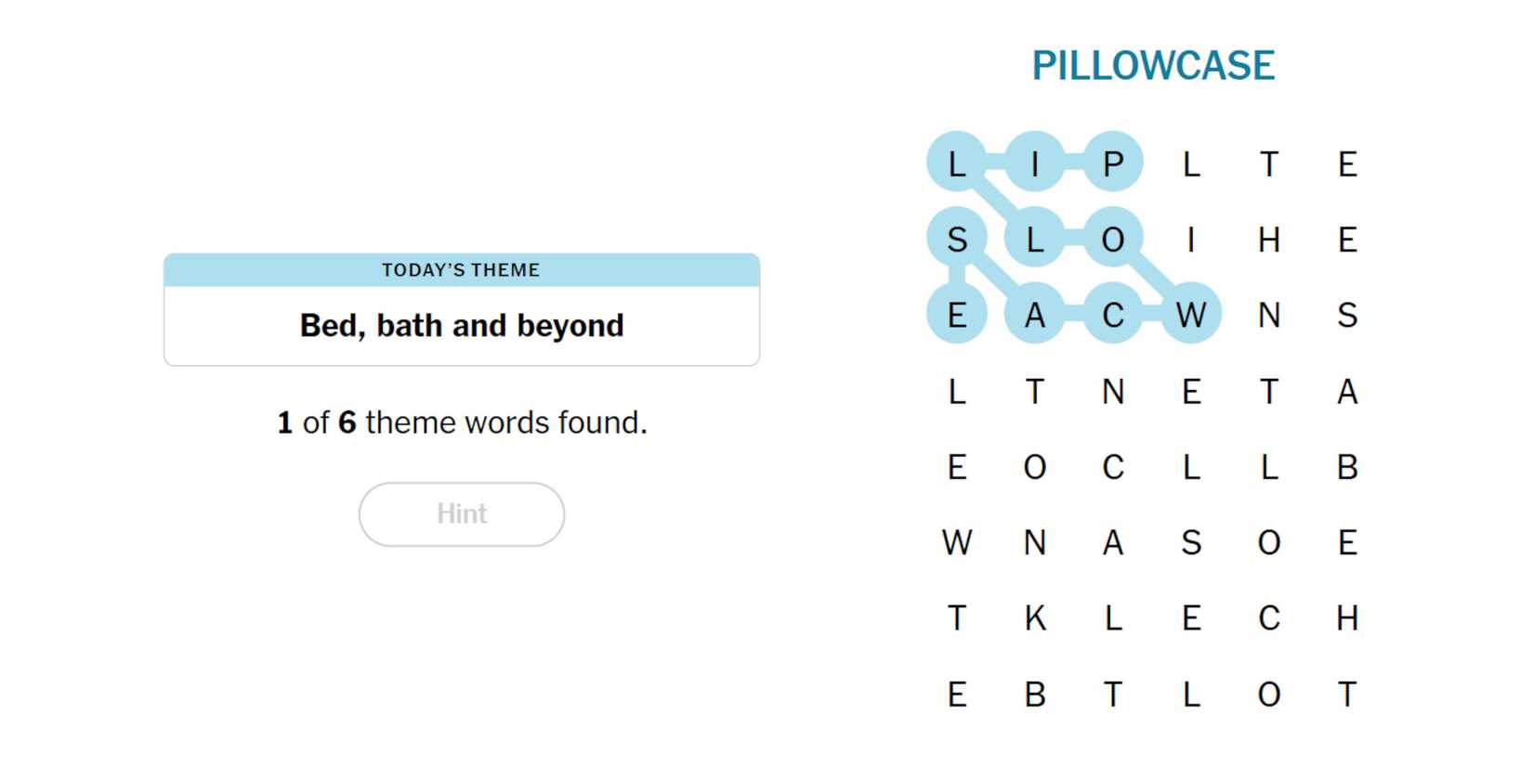Select the highlighted letter P tile
The height and width of the screenshot is (766, 1533).
1112,162
